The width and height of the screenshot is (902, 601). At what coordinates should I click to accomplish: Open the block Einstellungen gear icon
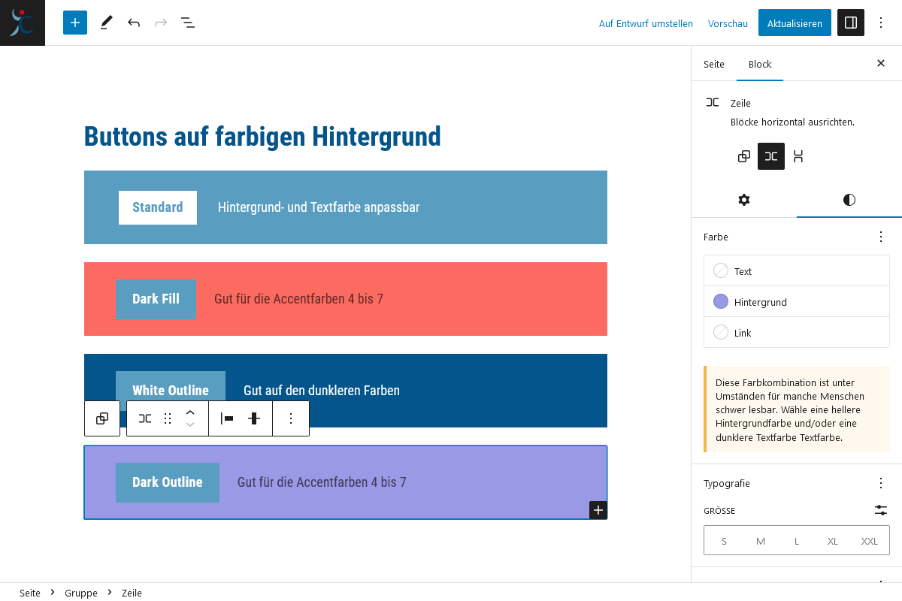coord(743,200)
